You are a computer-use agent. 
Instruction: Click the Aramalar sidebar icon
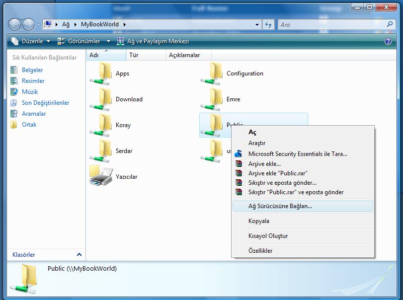(14, 114)
